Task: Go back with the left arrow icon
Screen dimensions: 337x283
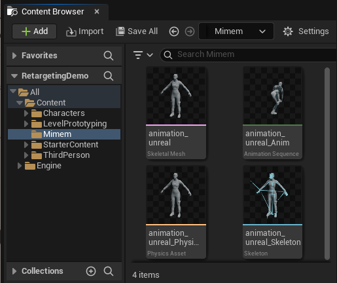Action: (x=174, y=31)
